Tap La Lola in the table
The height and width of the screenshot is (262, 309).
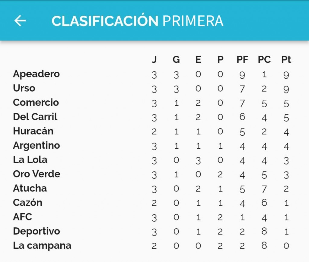coord(30,160)
